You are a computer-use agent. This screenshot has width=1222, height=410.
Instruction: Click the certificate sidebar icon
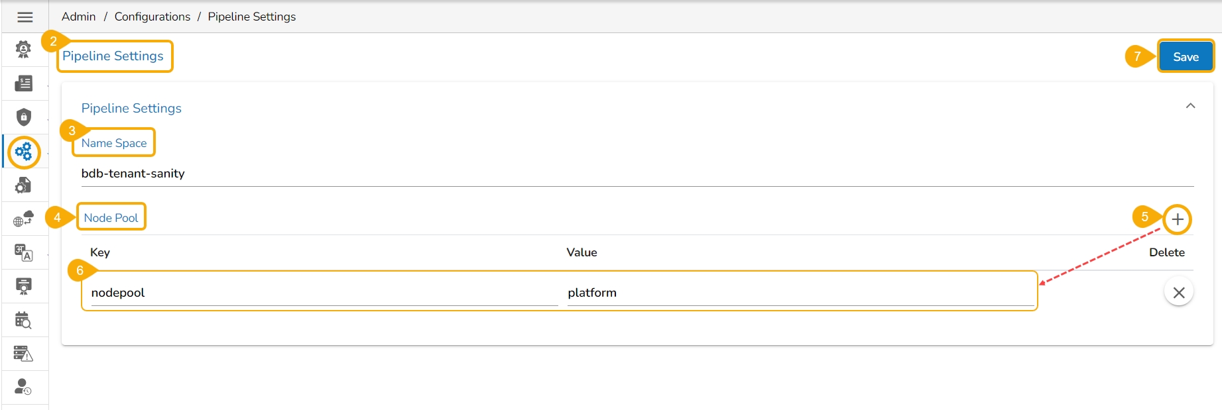pos(24,286)
